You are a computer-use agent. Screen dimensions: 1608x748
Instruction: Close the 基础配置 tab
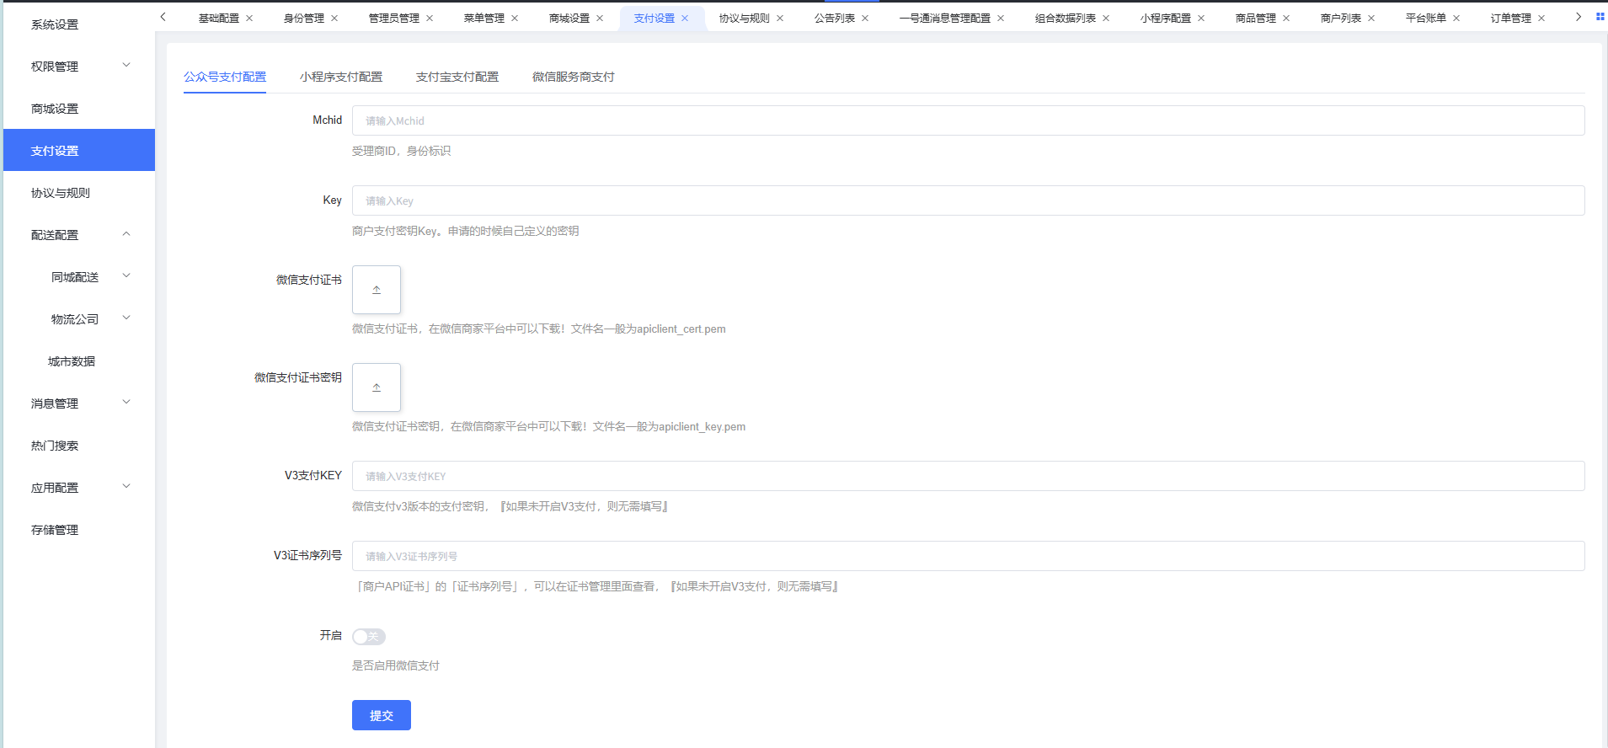coord(249,19)
